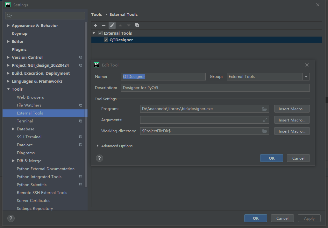Expand Appearance & Behavior settings node
The width and height of the screenshot is (328, 228).
tap(8, 25)
